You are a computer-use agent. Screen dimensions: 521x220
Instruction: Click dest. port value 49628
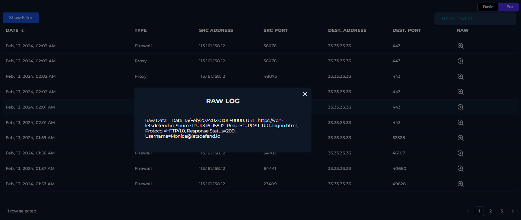coord(399,184)
